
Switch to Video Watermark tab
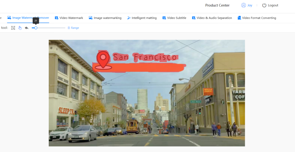pyautogui.click(x=69, y=18)
